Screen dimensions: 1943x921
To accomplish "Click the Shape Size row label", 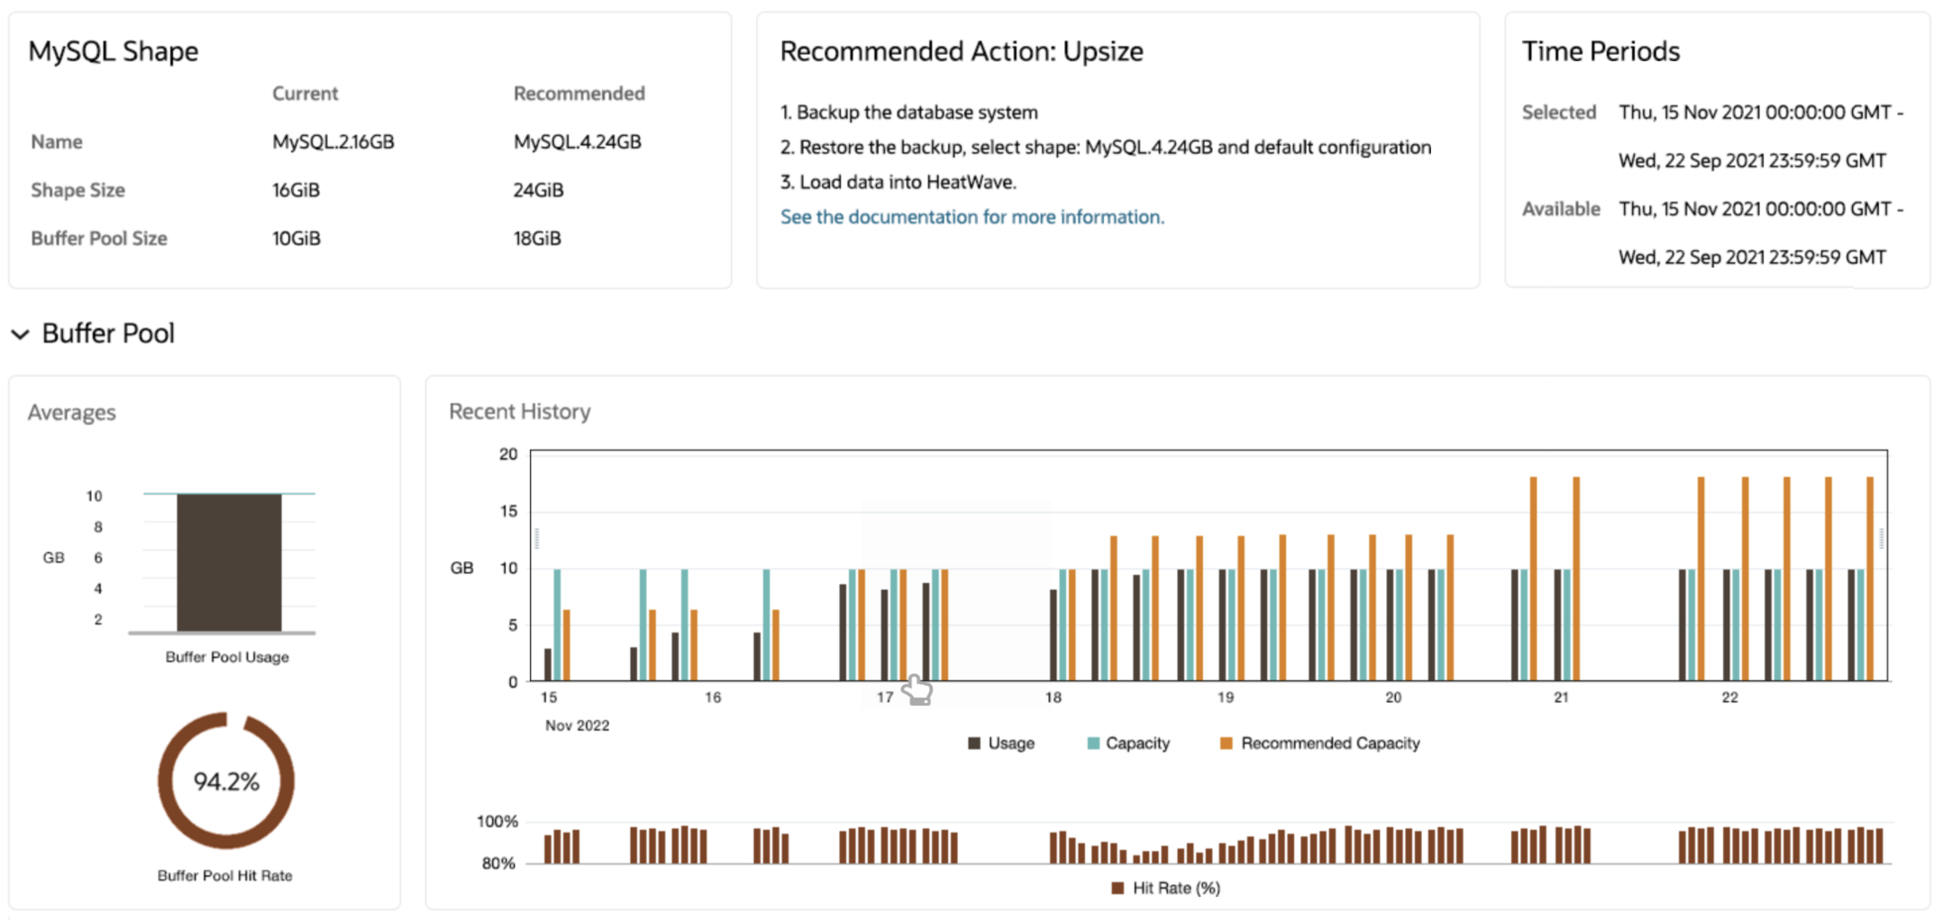I will point(78,190).
